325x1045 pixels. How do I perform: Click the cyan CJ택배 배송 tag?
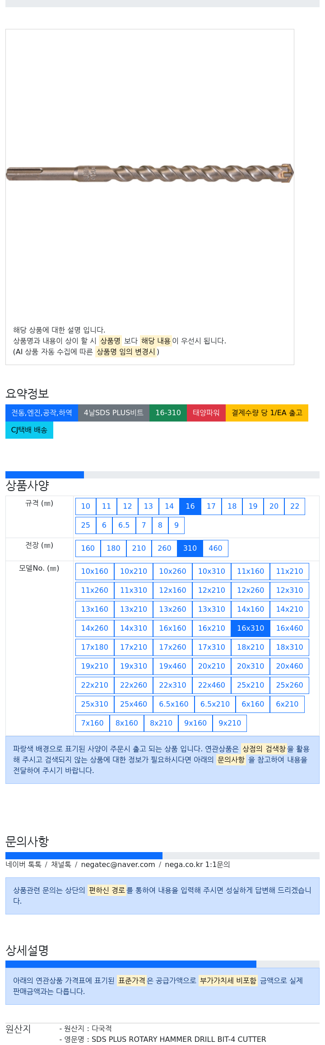pos(29,430)
